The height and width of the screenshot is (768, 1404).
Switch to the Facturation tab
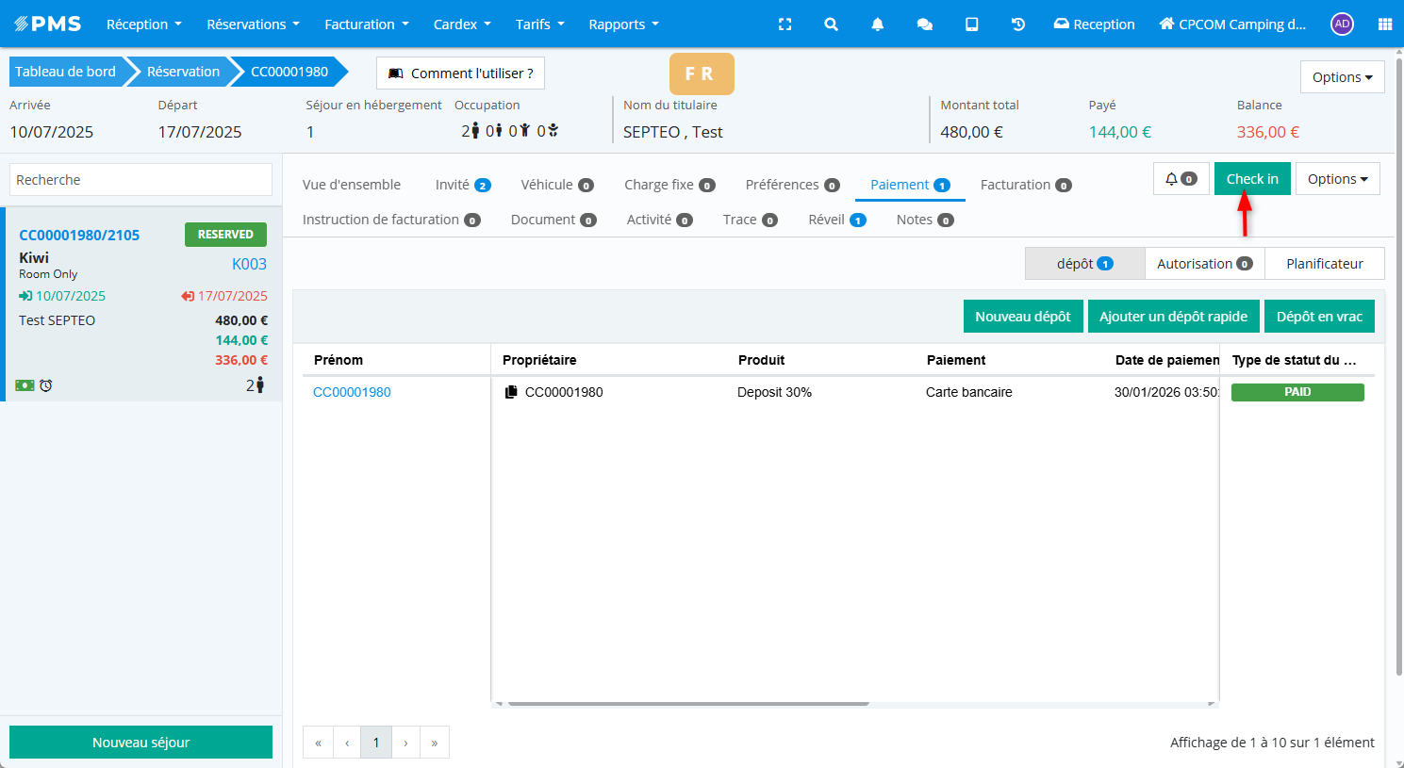click(x=1025, y=185)
